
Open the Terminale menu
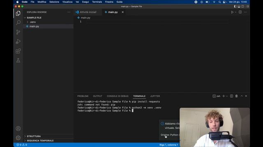(97, 2)
